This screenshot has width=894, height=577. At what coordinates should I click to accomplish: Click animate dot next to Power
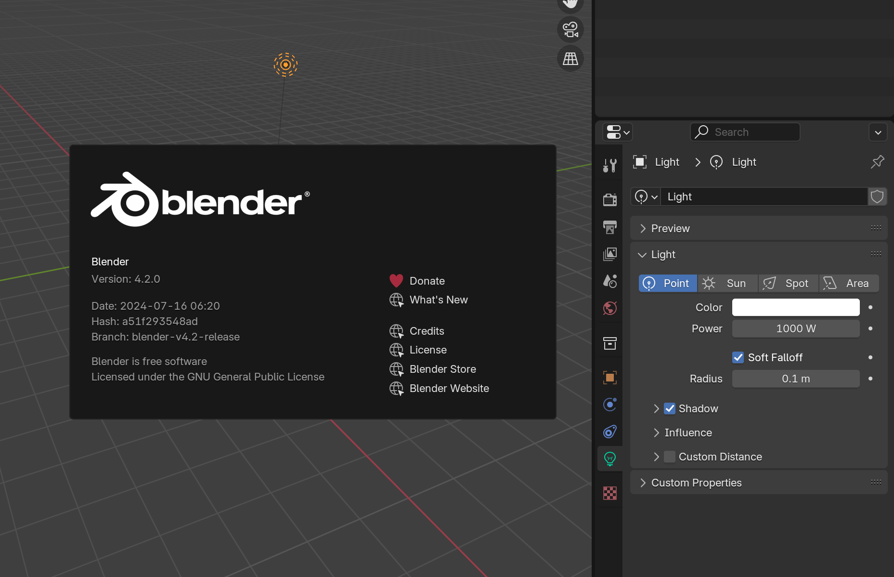[x=870, y=328]
